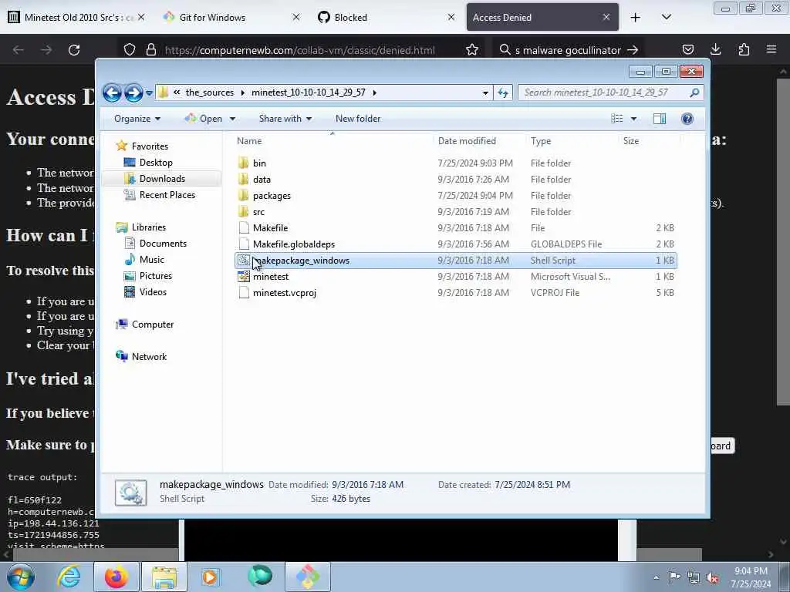
Task: Reload the Firefox page
Action: (74, 50)
